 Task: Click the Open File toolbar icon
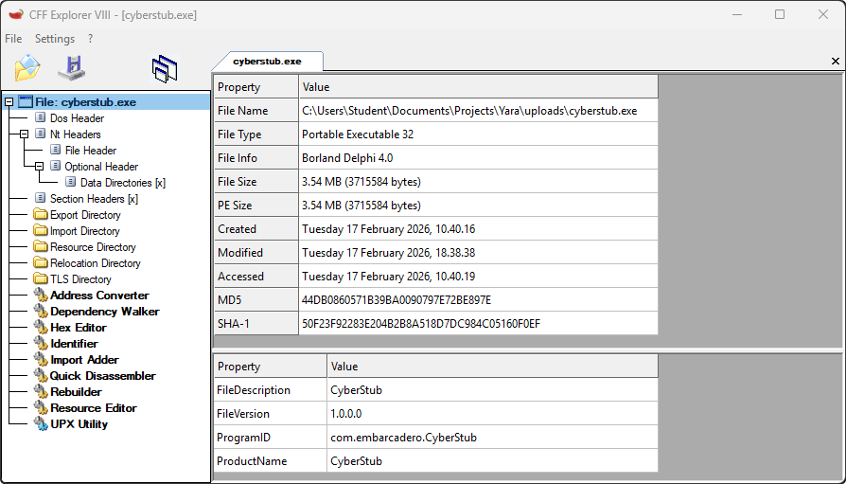click(x=27, y=68)
